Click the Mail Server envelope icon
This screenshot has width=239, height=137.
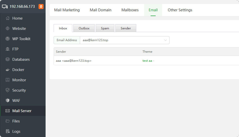(x=8, y=111)
